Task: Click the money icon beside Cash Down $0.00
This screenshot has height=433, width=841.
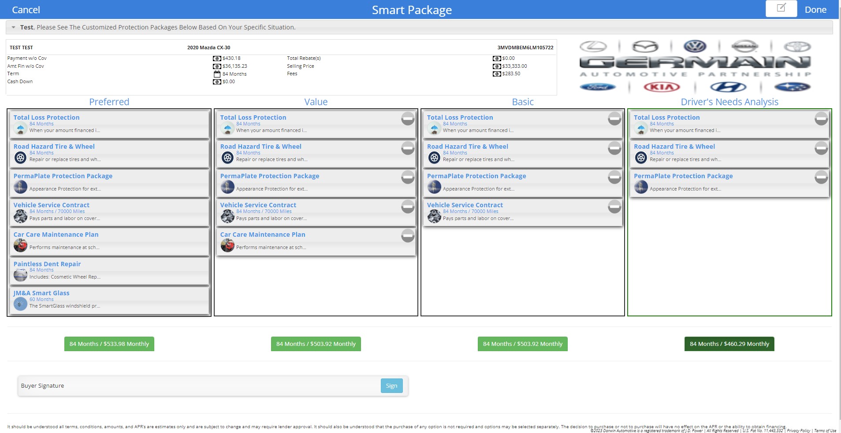Action: tap(217, 81)
